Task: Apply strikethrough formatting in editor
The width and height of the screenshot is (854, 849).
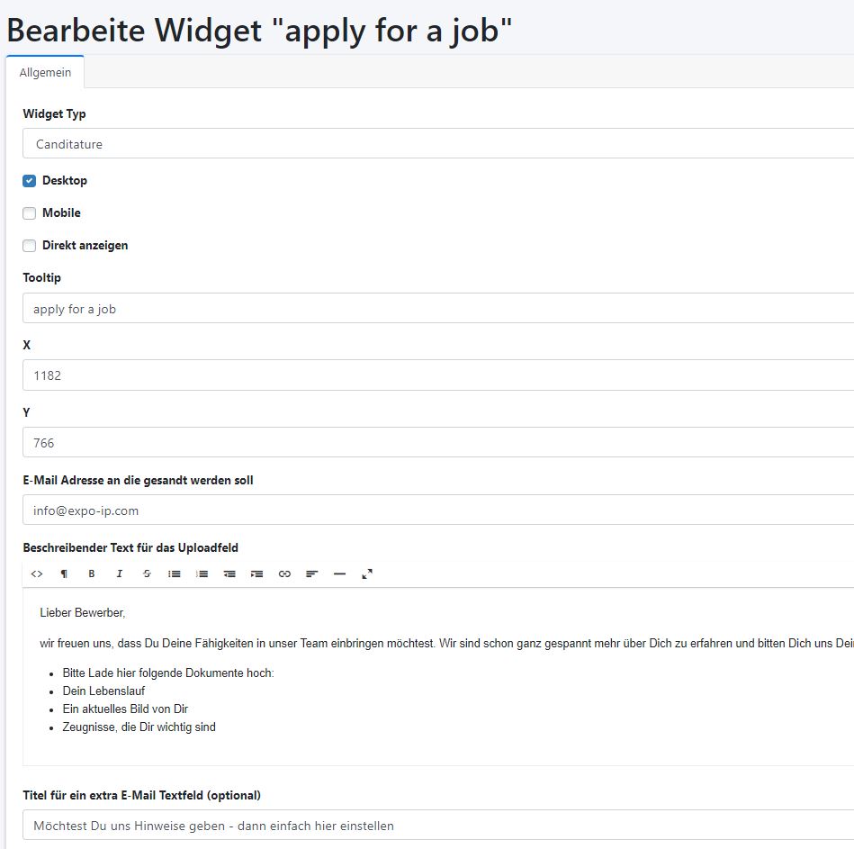Action: 147,574
